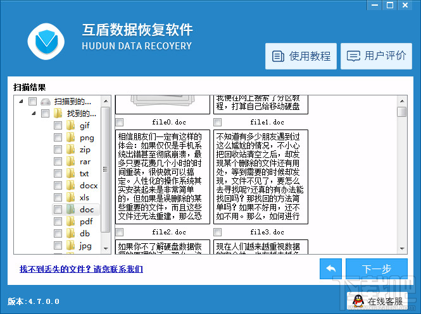Click the tree panel scroll-down arrow
Image resolution: width=421 pixels, height=314 pixels.
tap(106, 249)
